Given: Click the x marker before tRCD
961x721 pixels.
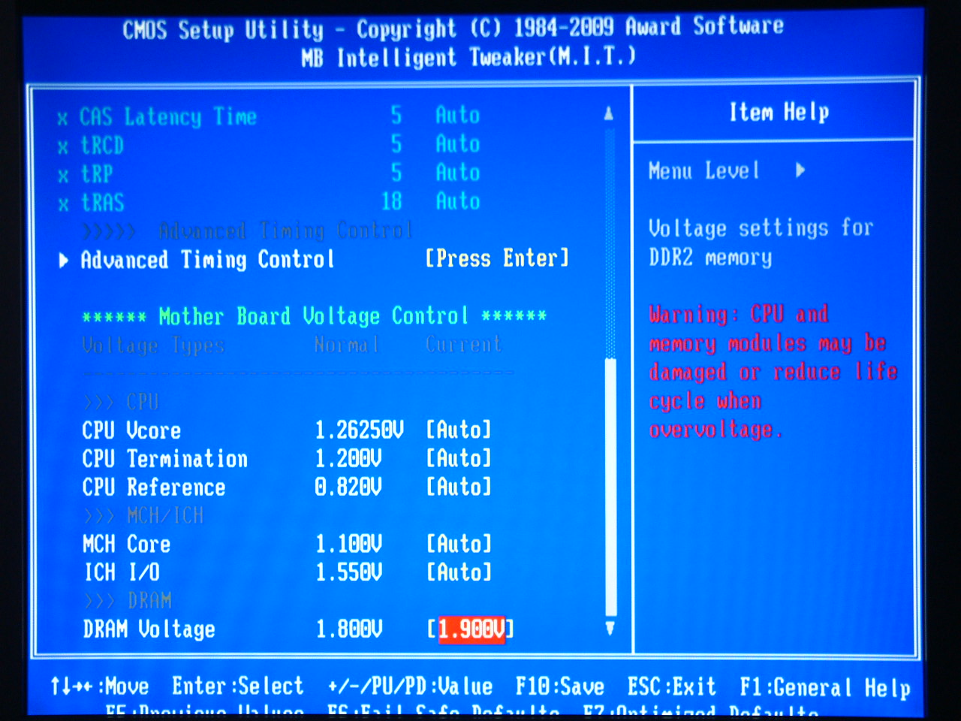Looking at the screenshot, I should point(63,147).
